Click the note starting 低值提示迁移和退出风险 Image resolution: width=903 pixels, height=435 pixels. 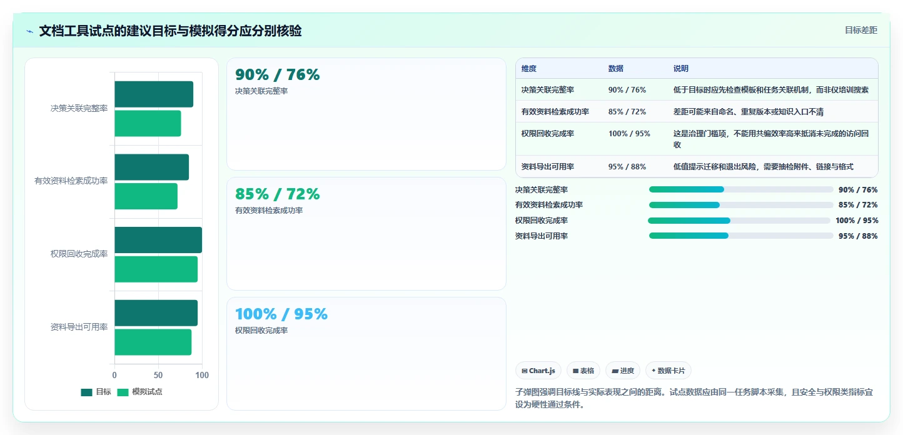pos(764,167)
